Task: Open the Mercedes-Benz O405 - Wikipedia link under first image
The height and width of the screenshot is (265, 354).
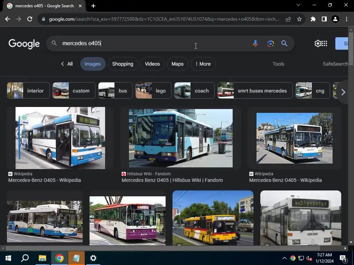Action: pos(45,180)
